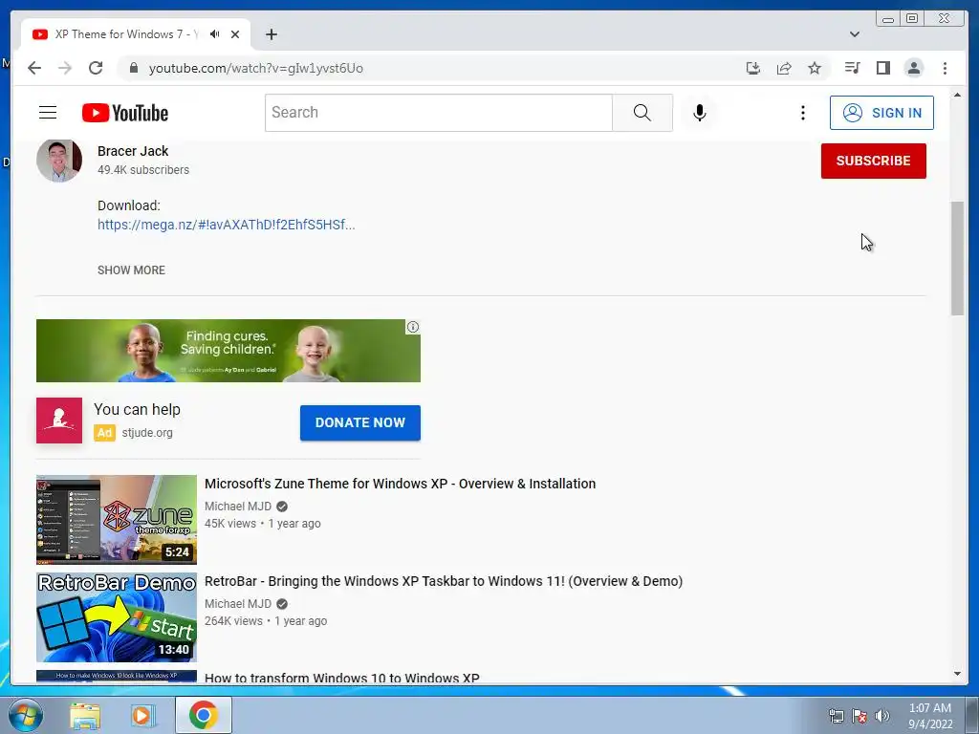Screen dimensions: 979x734
Task: Click the search magnifier button
Action: [642, 113]
